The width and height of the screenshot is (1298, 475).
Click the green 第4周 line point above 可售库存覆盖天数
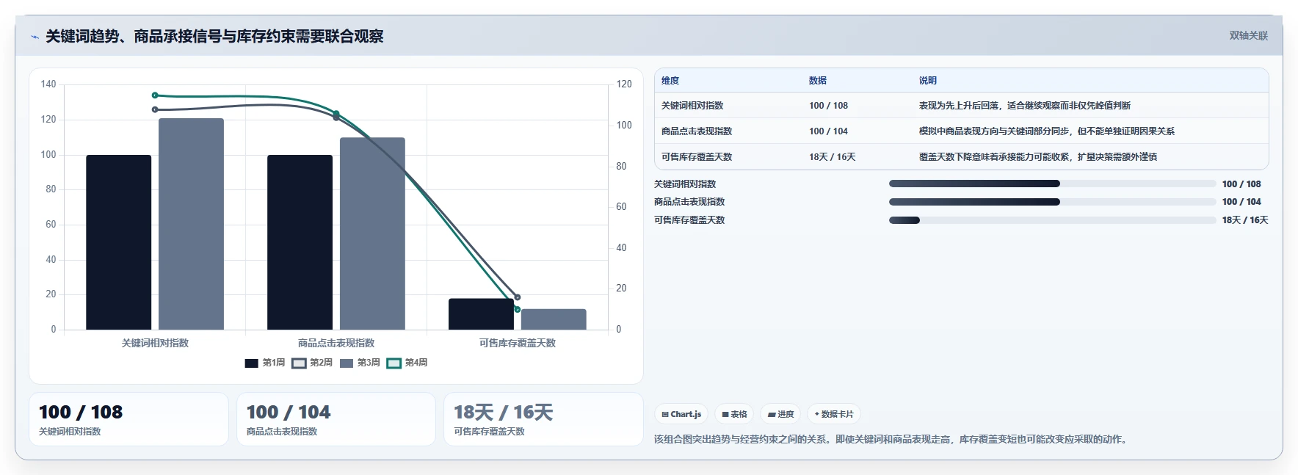tap(518, 309)
